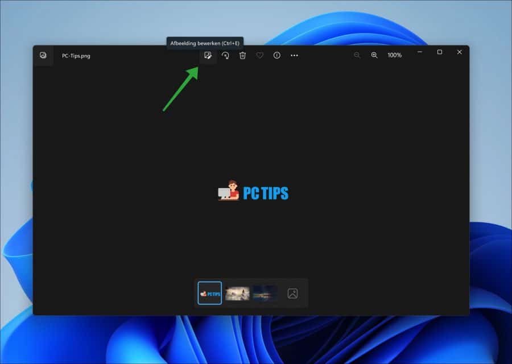Click the 100% zoom level indicator

click(394, 55)
